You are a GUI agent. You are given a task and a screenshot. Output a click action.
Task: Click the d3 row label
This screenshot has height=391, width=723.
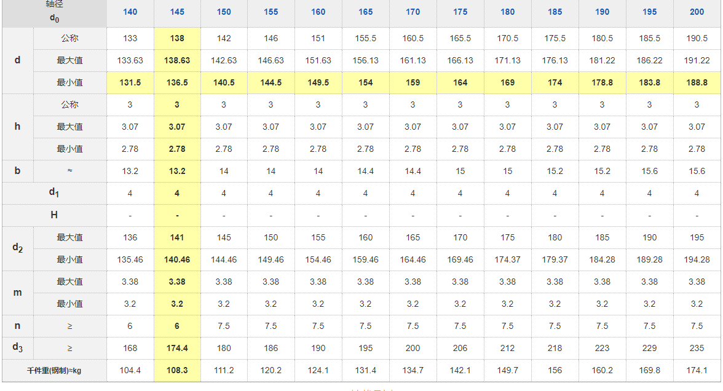(17, 348)
